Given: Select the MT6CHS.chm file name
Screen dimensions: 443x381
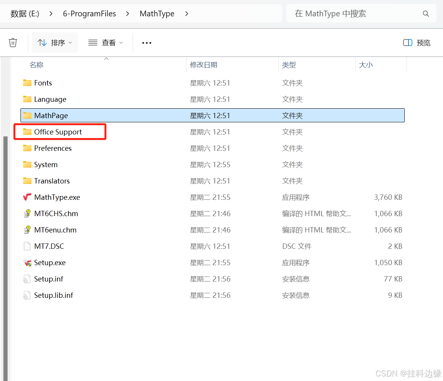Looking at the screenshot, I should (56, 214).
